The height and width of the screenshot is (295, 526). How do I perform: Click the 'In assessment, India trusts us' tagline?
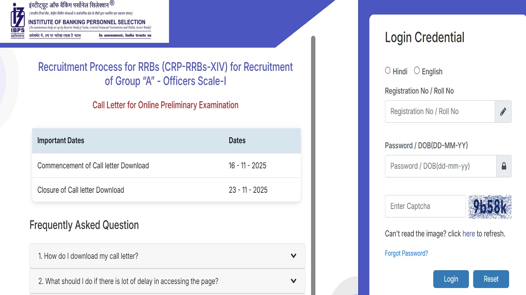pyautogui.click(x=124, y=35)
